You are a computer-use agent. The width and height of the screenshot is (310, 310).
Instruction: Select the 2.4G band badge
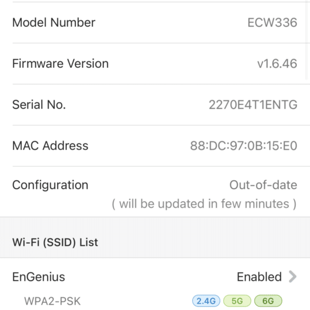click(x=206, y=301)
